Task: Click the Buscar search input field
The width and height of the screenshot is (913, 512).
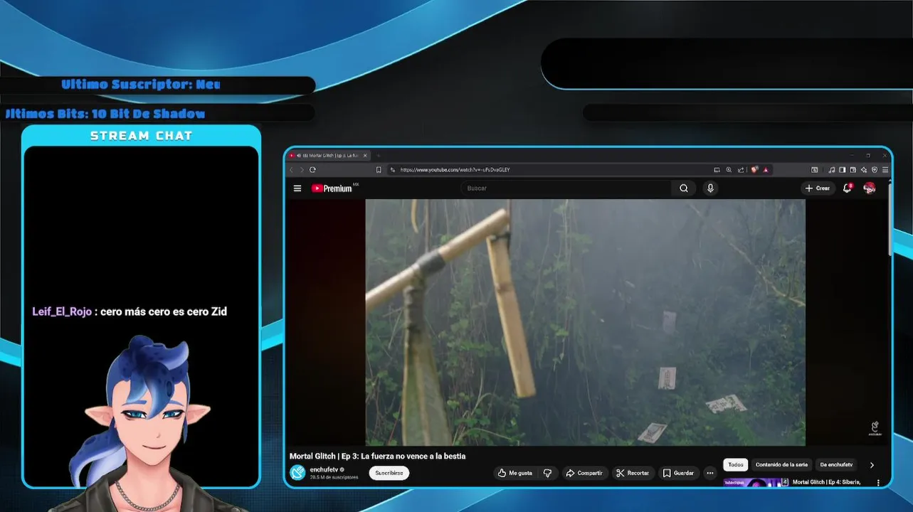Action: coord(566,188)
